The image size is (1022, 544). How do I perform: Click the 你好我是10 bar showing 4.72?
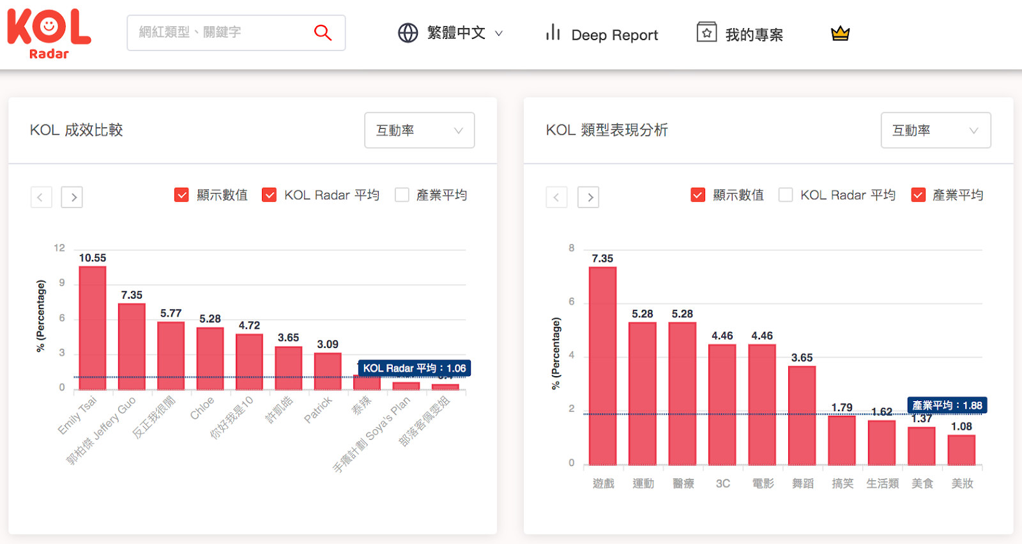tap(249, 362)
